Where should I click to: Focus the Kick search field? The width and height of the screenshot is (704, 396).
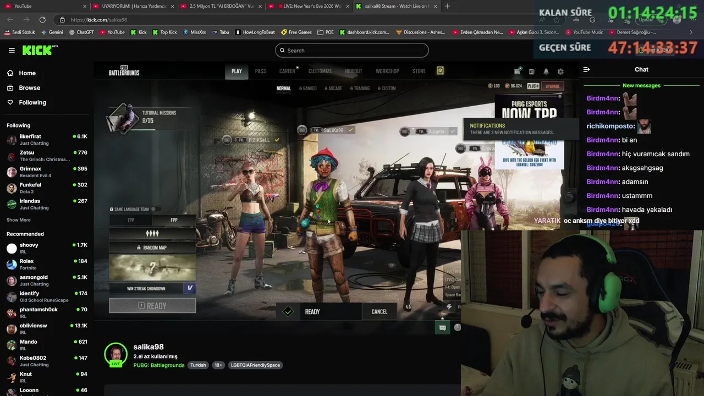click(x=352, y=51)
